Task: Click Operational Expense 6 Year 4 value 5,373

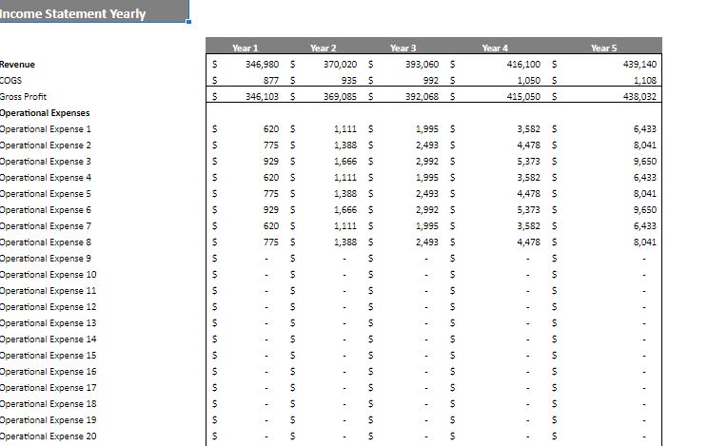Action: tap(529, 210)
